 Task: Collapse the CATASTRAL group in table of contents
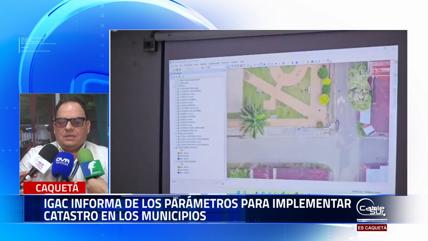click(174, 86)
